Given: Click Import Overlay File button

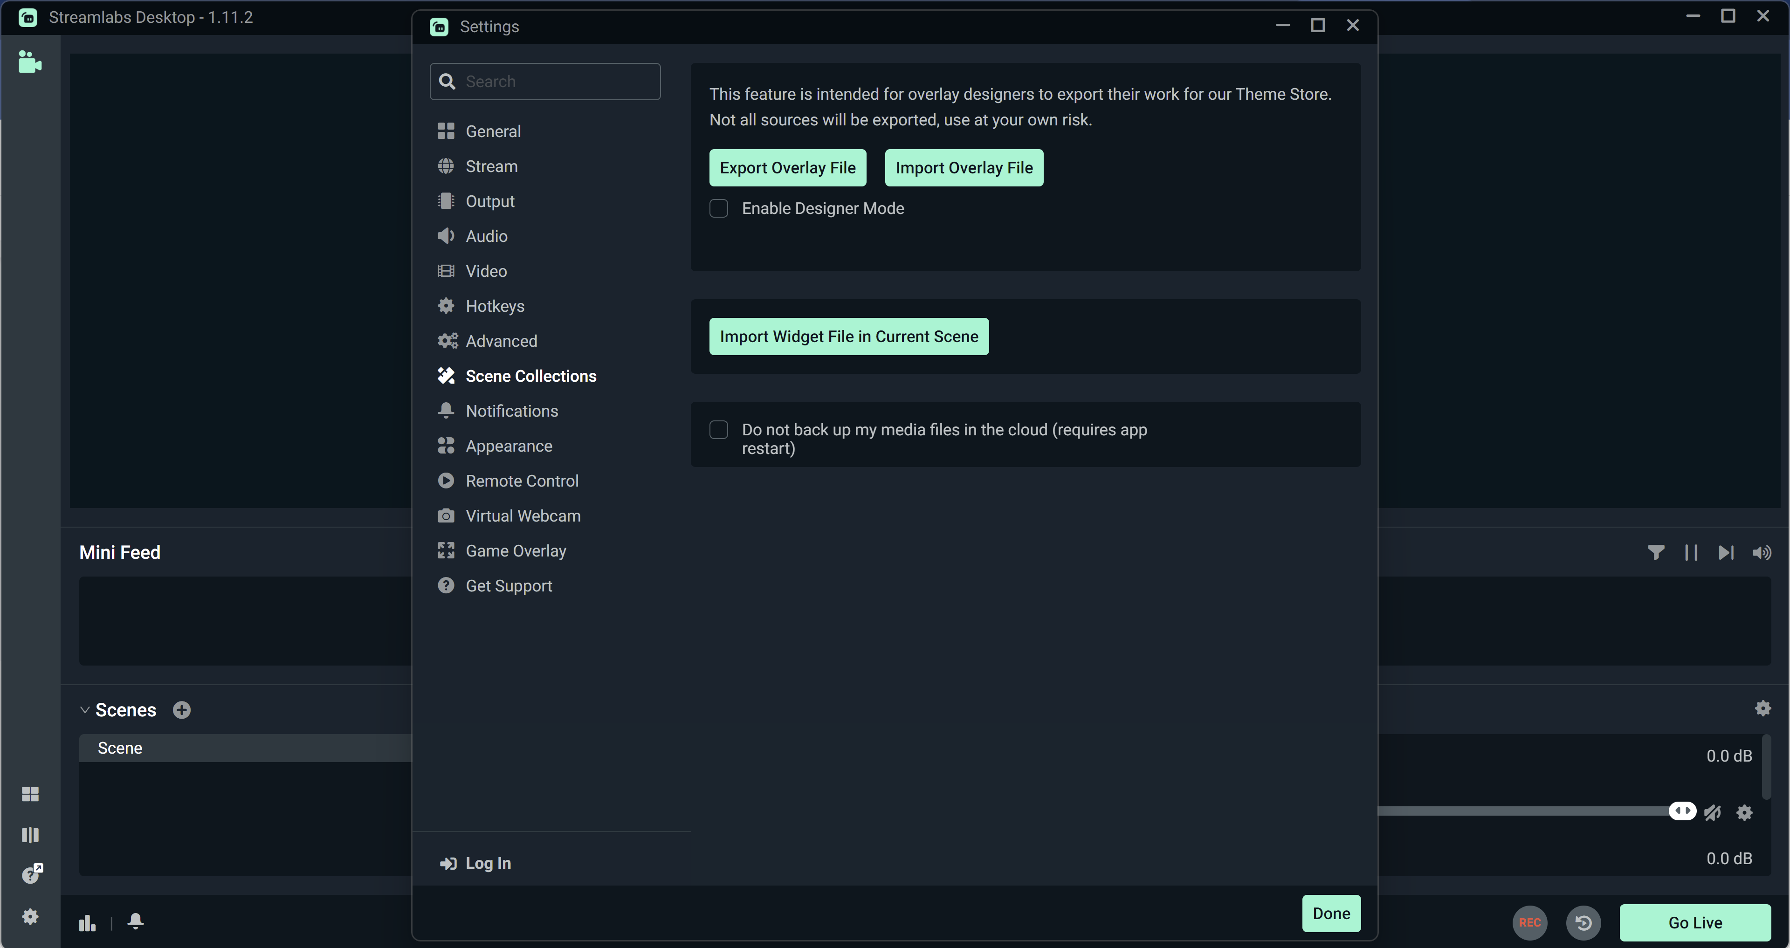Looking at the screenshot, I should click(964, 167).
